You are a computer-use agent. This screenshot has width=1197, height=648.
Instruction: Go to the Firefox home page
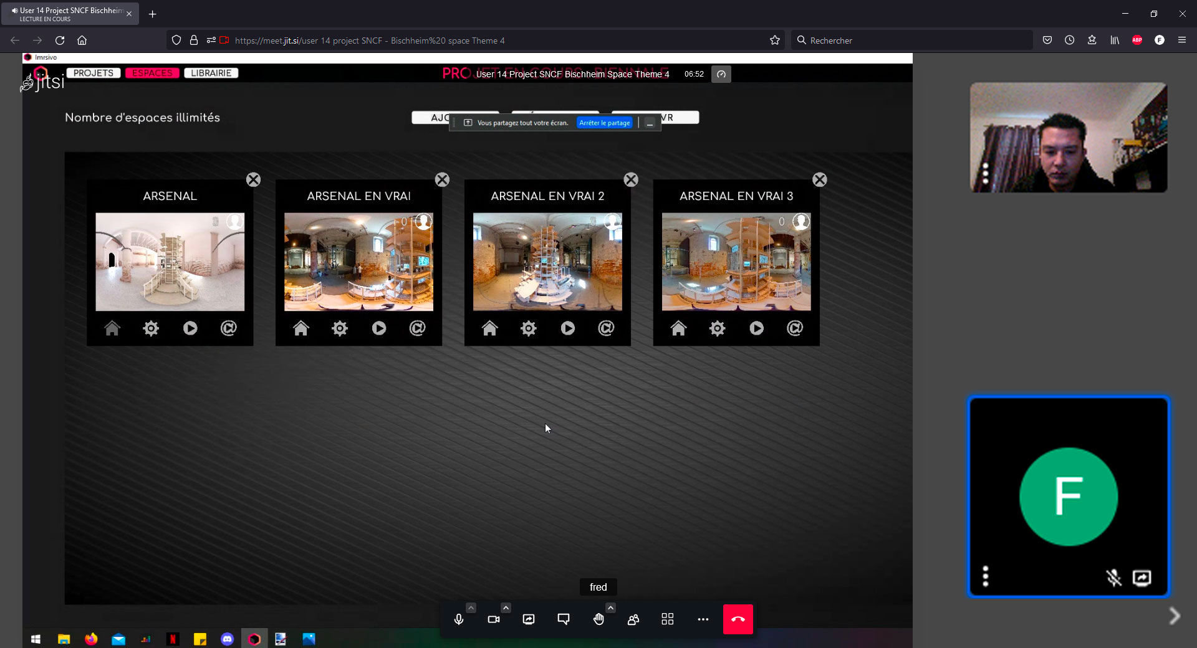click(82, 40)
